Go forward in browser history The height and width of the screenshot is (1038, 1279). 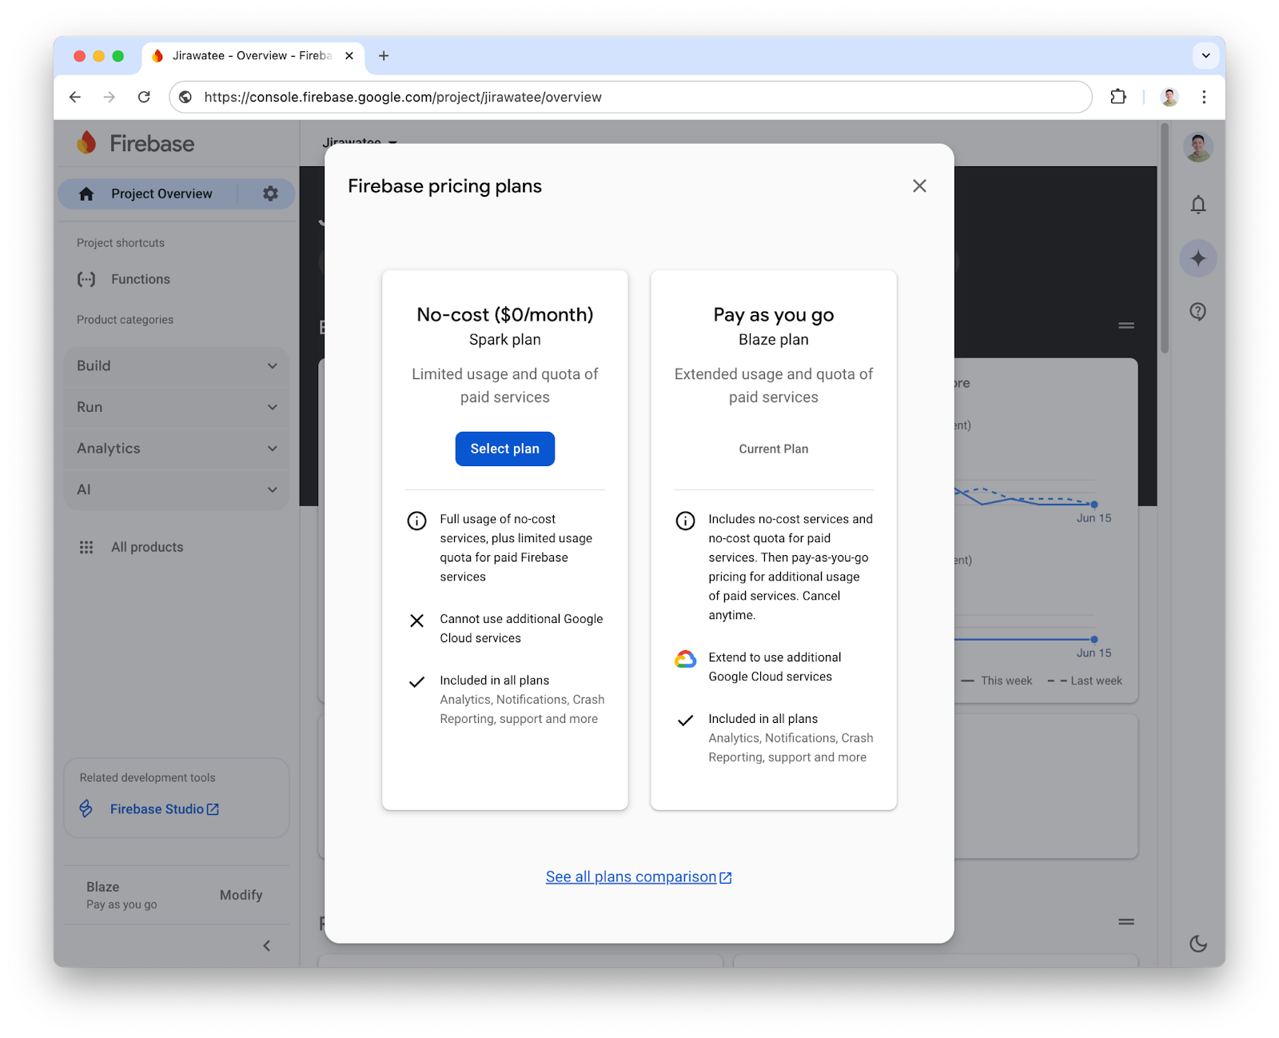(x=110, y=97)
